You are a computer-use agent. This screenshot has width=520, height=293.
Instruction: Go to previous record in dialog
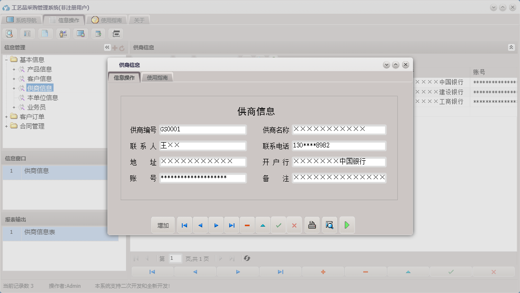(x=200, y=225)
